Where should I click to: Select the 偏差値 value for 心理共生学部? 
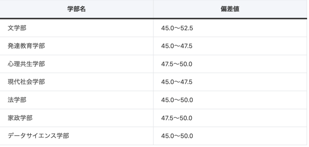[177, 64]
